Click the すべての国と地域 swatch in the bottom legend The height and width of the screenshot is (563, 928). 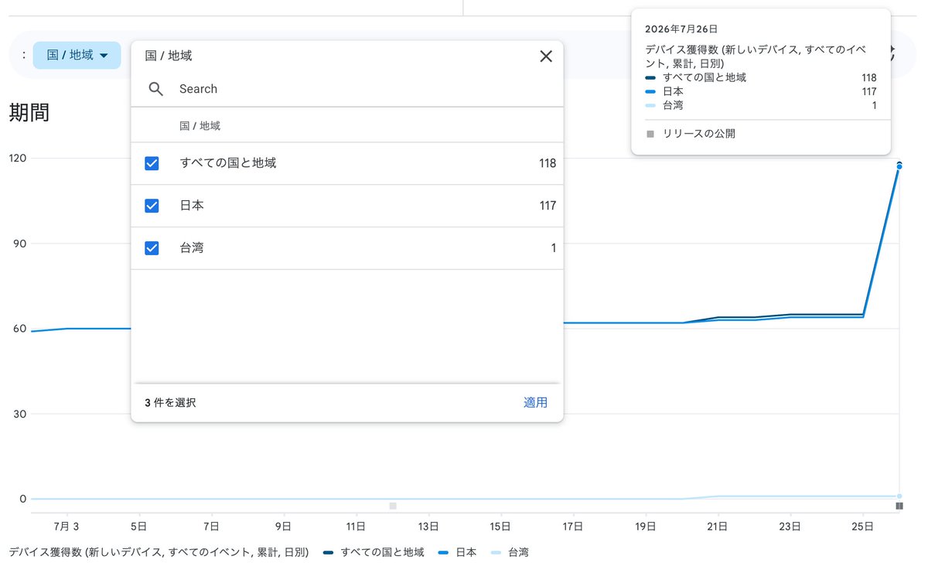point(329,552)
